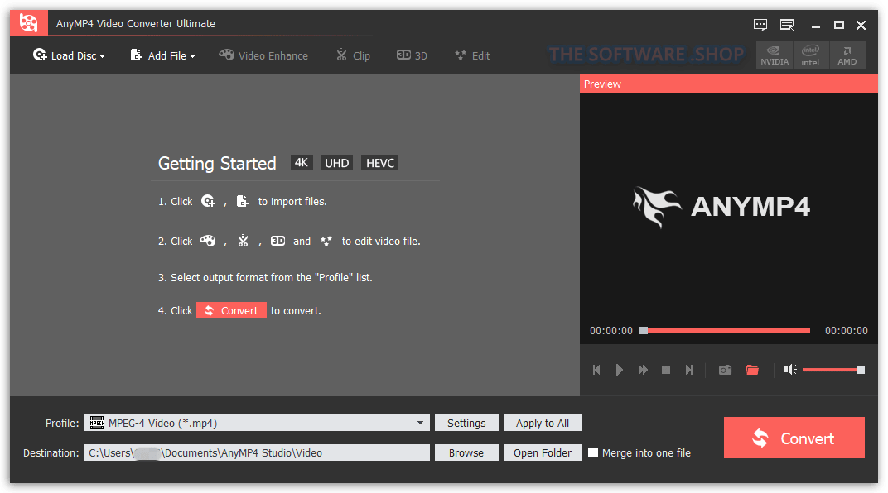Viewport: 888px width, 493px height.
Task: Click the ANYMP4 logo in preview
Action: (721, 206)
